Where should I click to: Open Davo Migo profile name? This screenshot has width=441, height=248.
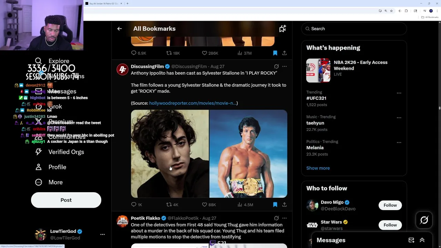[x=332, y=202]
